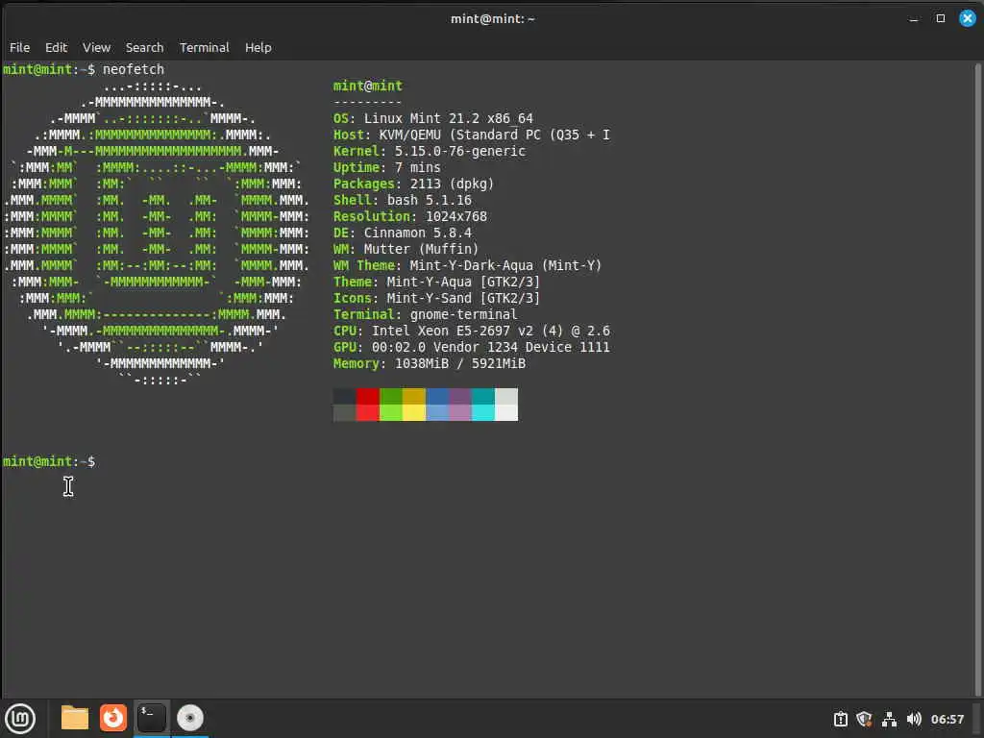Click the 'GPU: 00:02.0 Vendor 1234' line
This screenshot has height=738, width=984.
(471, 347)
